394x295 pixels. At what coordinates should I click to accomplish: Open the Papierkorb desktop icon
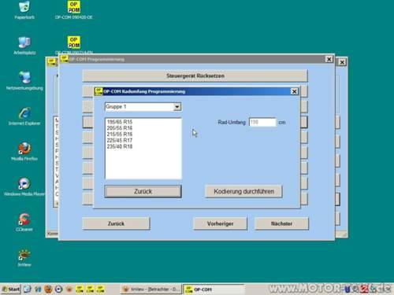coord(24,10)
